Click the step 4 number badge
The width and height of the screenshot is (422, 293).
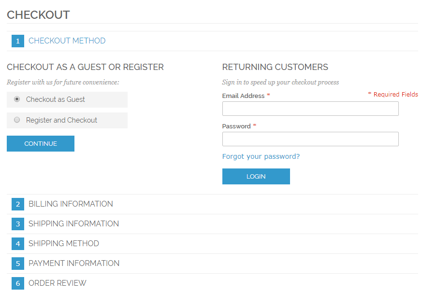click(17, 244)
